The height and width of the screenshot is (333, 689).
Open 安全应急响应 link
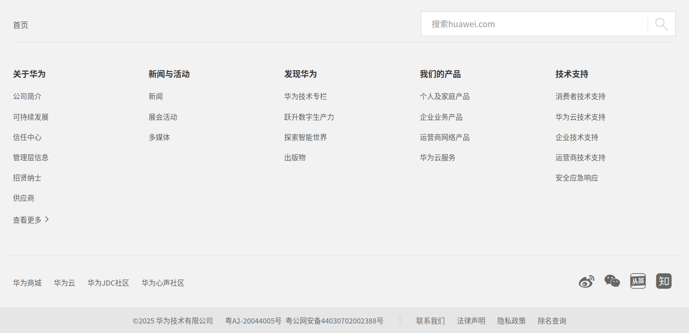tap(577, 178)
